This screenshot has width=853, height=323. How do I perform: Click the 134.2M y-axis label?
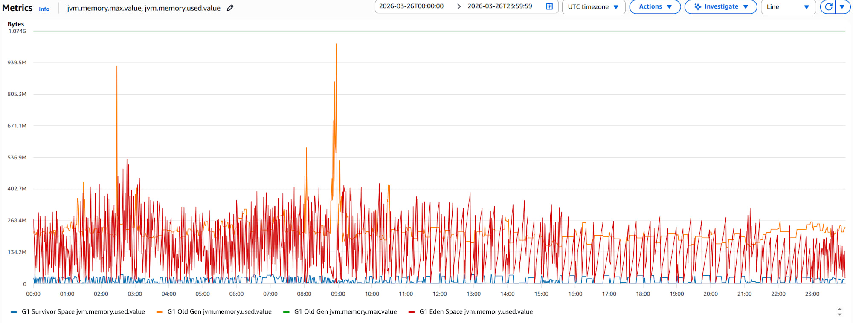17,252
